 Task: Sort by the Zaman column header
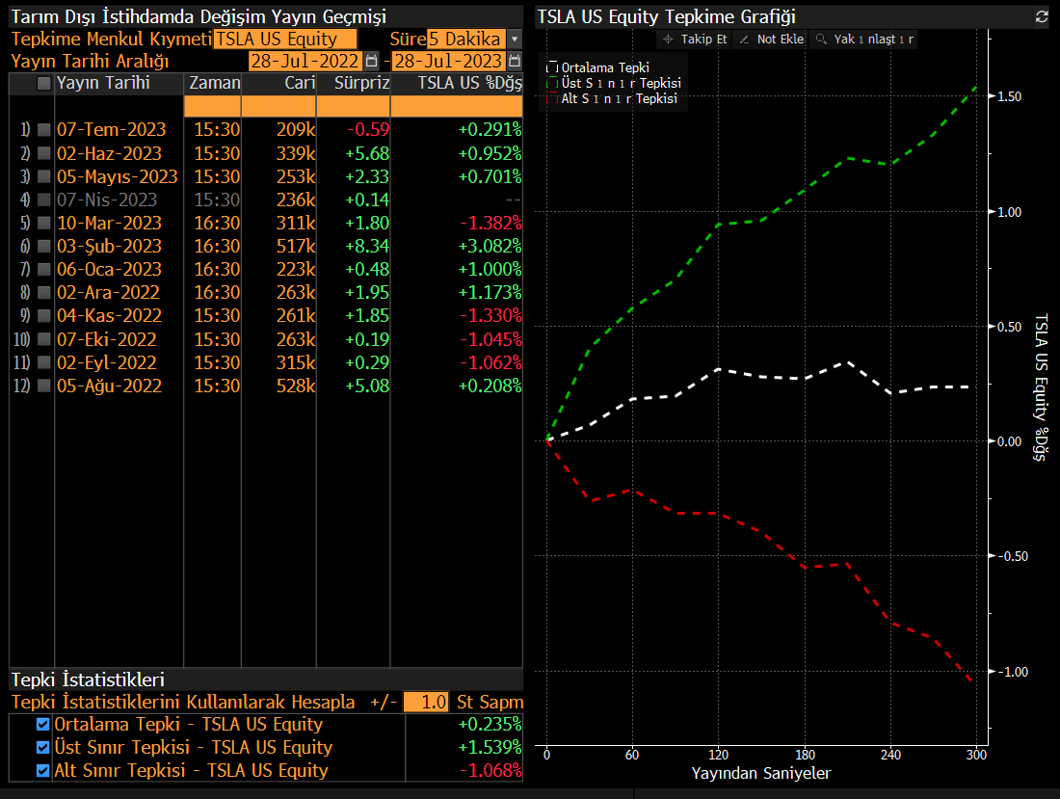[x=214, y=83]
